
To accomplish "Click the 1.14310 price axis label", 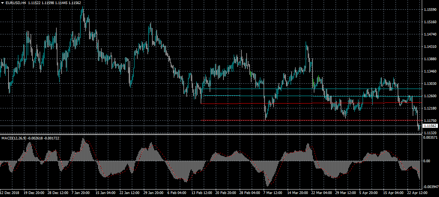I will click(431, 47).
